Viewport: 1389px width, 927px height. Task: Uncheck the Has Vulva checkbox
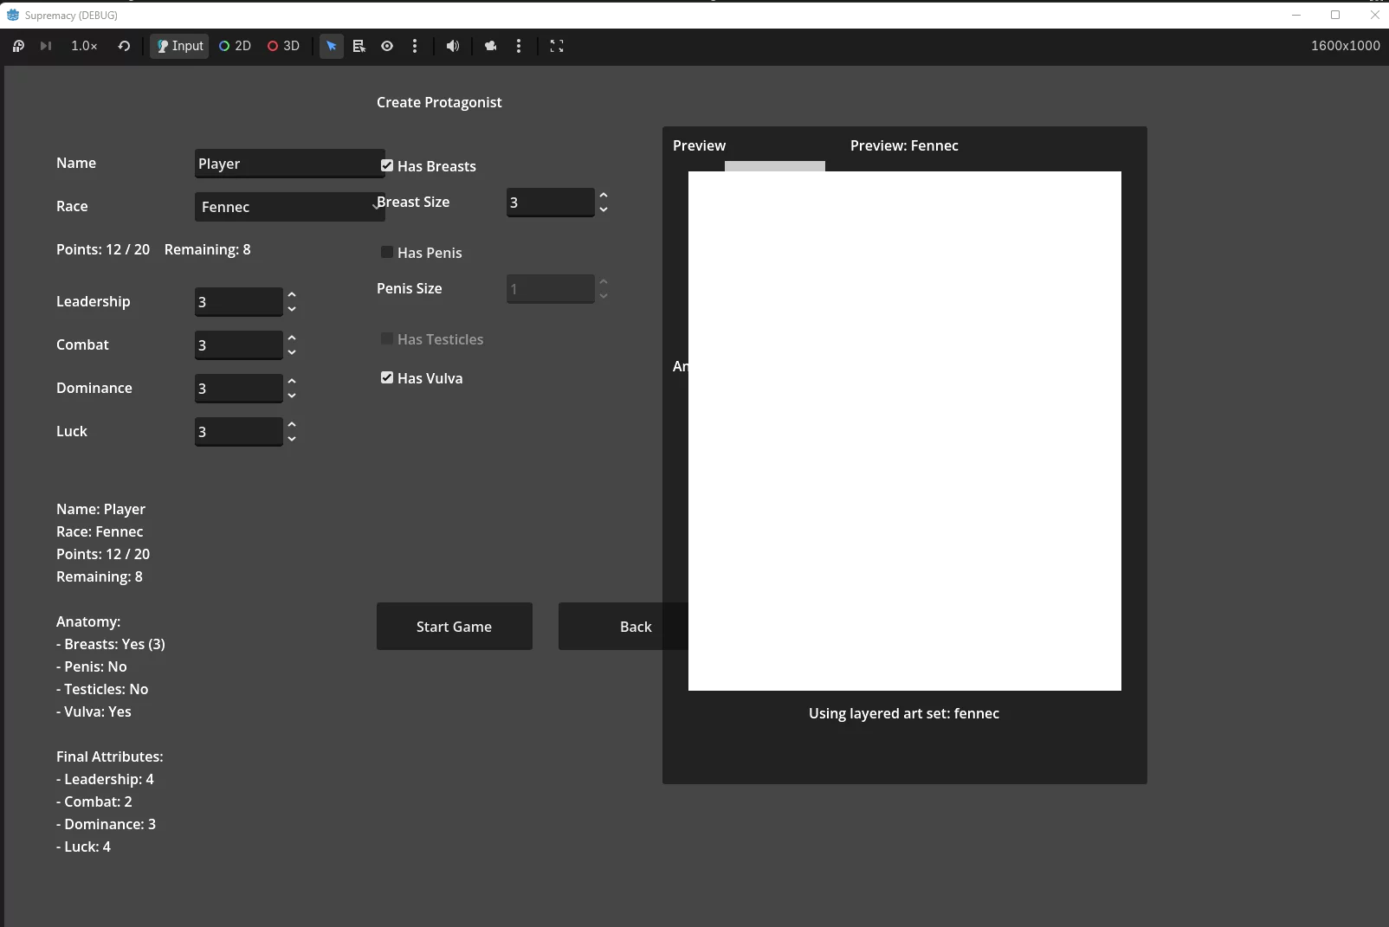coord(387,377)
